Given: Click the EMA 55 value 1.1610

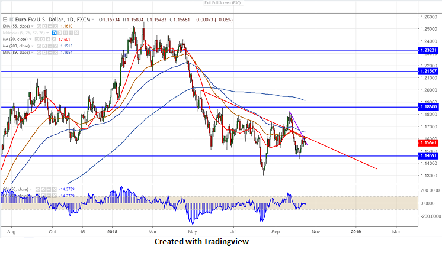Looking at the screenshot, I should 67,26.
